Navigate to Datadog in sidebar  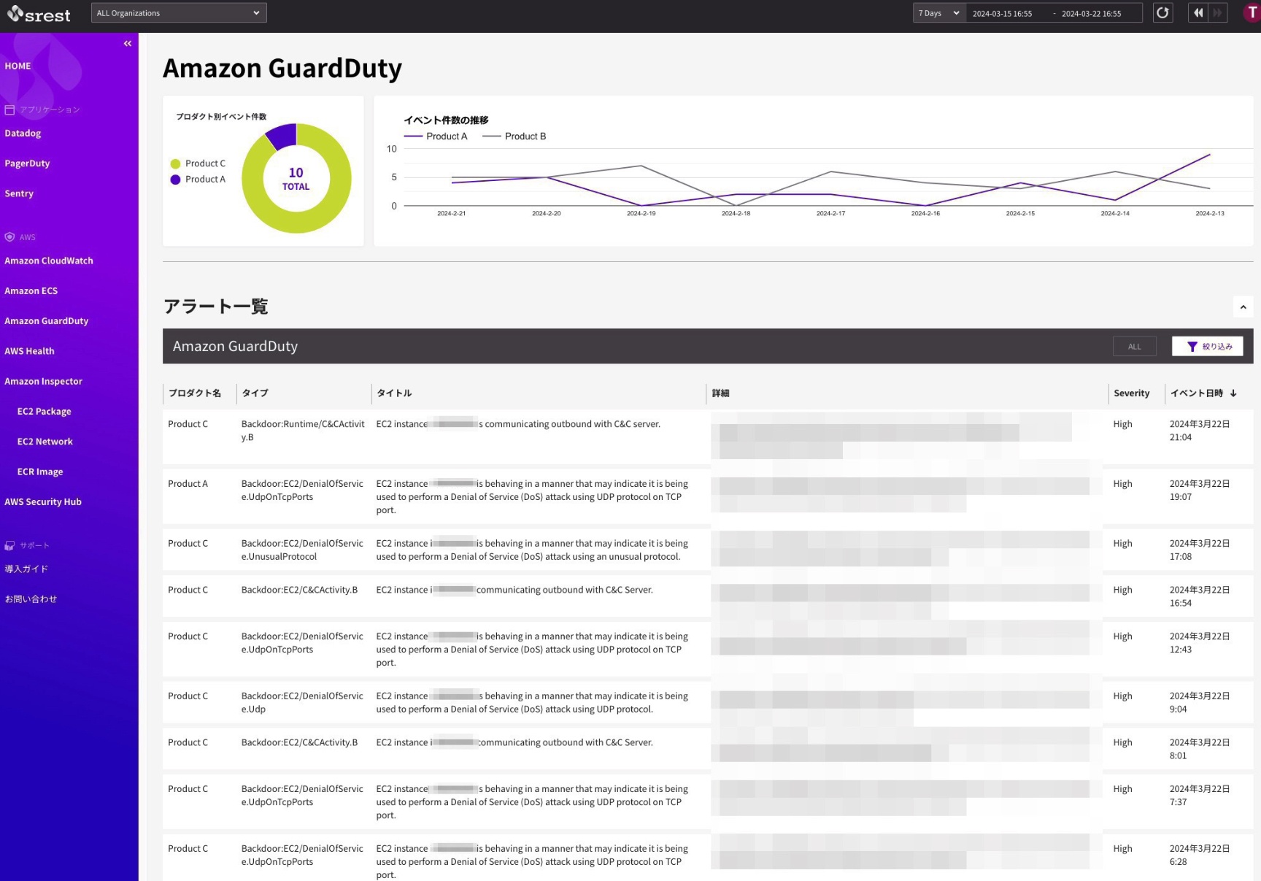(x=23, y=134)
